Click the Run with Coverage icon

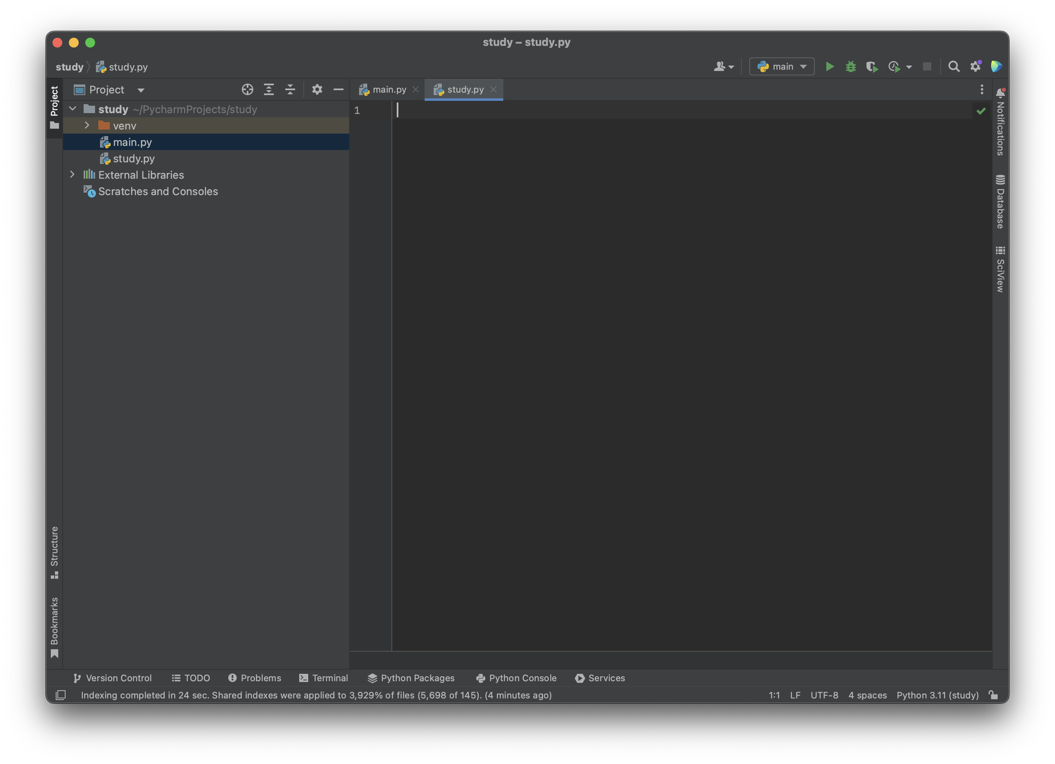click(x=872, y=66)
